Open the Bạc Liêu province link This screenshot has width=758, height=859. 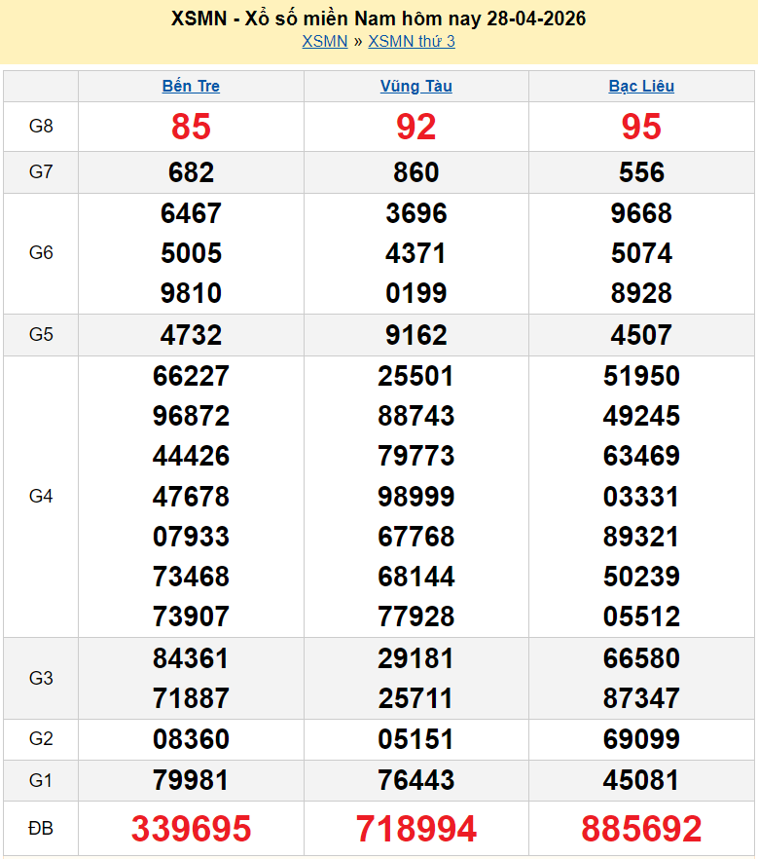pyautogui.click(x=641, y=86)
